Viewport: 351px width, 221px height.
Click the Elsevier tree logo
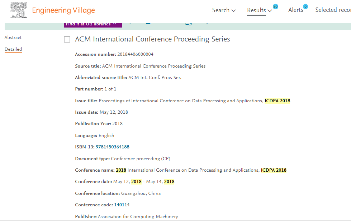(x=19, y=10)
